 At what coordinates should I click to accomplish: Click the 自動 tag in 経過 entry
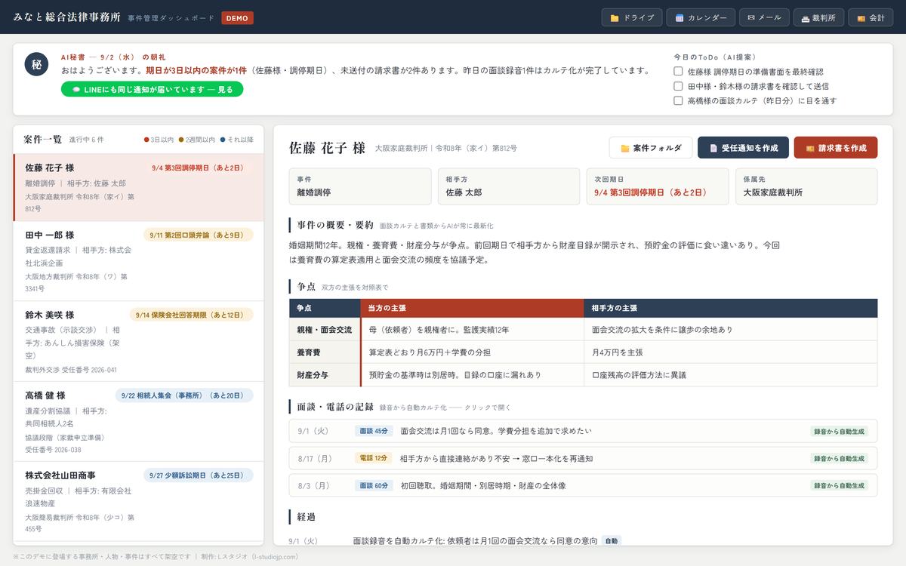(x=612, y=540)
